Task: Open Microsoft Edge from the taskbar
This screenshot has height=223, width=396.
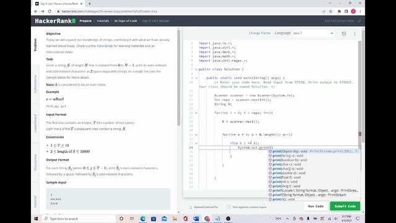Action: (x=143, y=219)
